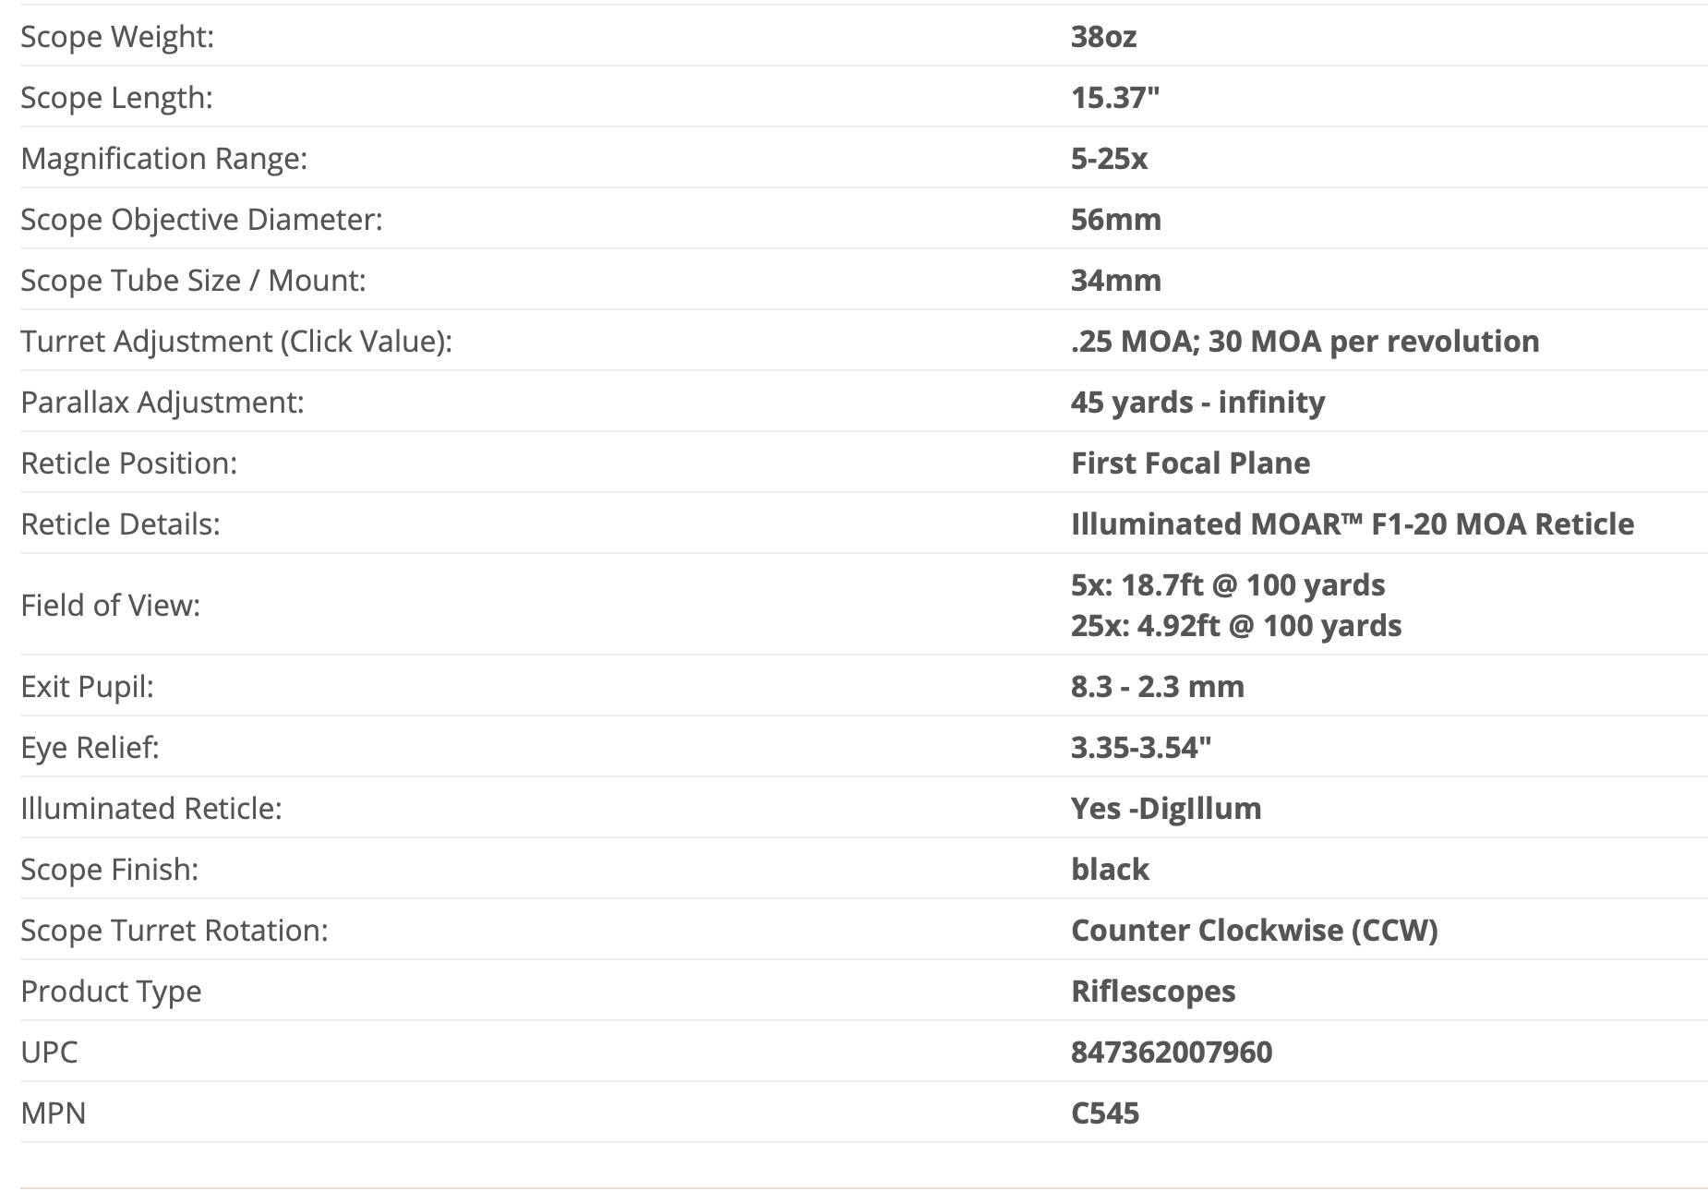This screenshot has height=1191, width=1708.
Task: Select First Focal Plane reticle position text
Action: [x=1190, y=463]
